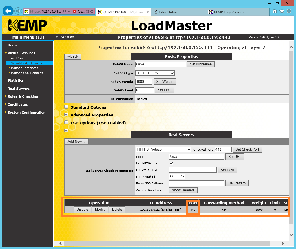The image size is (296, 249).
Task: Click the URL field containing /owa
Action: [x=196, y=157]
